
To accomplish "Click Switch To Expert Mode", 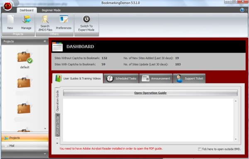I will [x=86, y=24].
